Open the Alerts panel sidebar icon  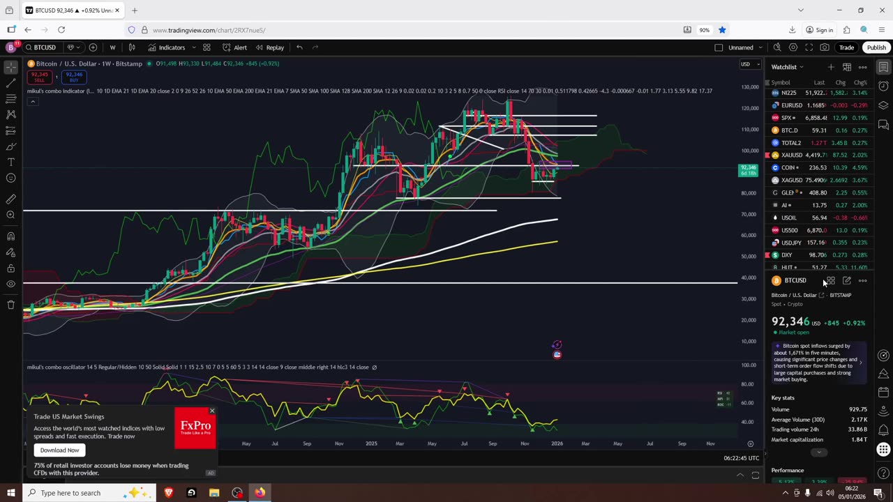(883, 86)
